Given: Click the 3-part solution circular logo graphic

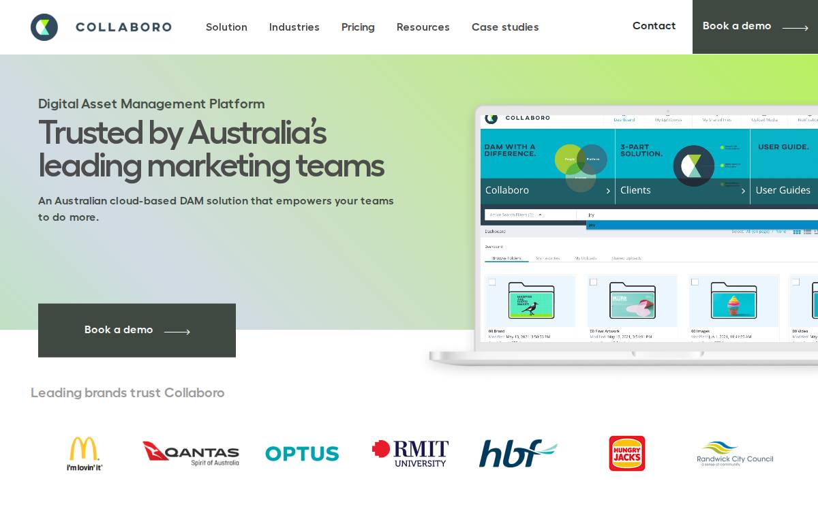Looking at the screenshot, I should (x=693, y=166).
